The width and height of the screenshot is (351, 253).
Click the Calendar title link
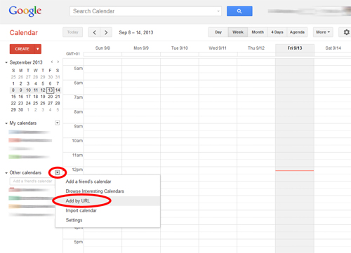24,33
